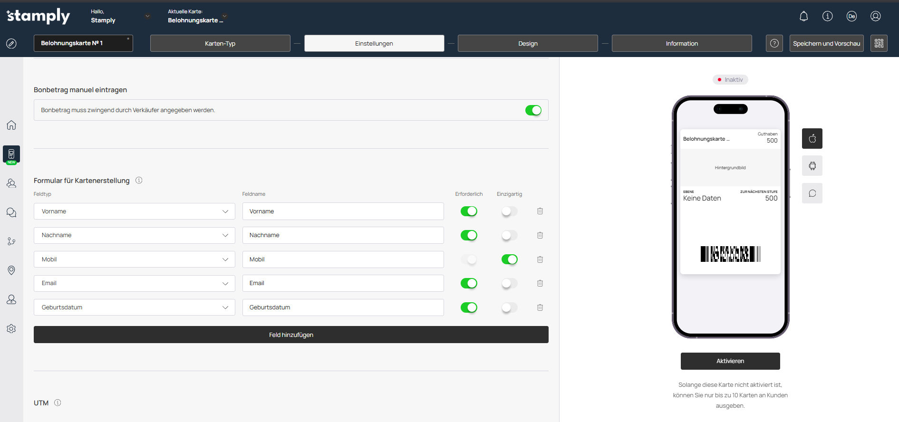Go to the Karten-Typ tab
The width and height of the screenshot is (899, 422).
click(x=220, y=43)
